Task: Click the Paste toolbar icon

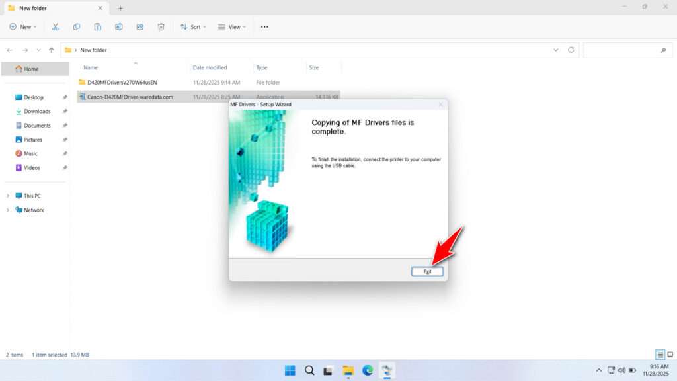Action: click(x=97, y=26)
